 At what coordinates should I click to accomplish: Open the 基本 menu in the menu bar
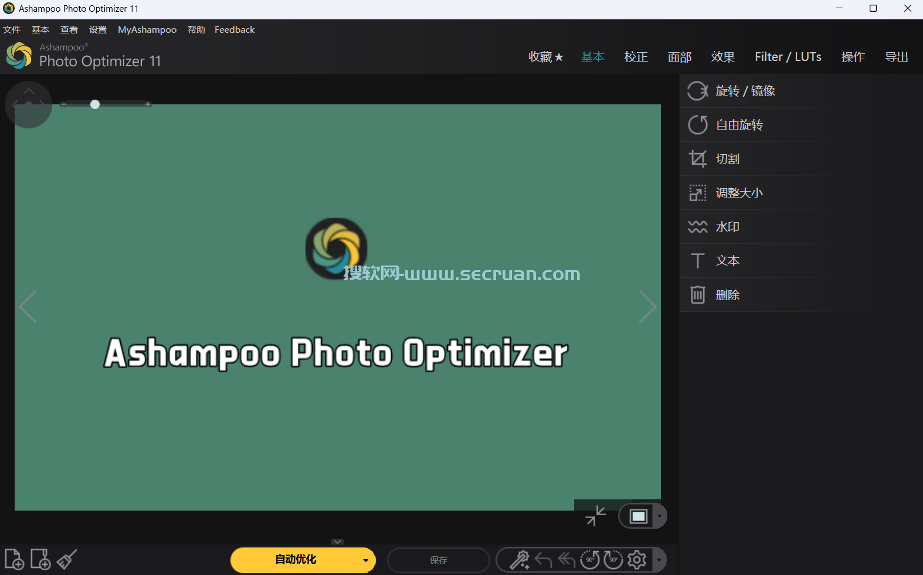pos(40,30)
